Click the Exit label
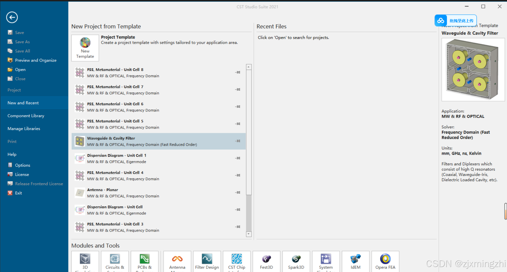The image size is (507, 272). tap(18, 193)
